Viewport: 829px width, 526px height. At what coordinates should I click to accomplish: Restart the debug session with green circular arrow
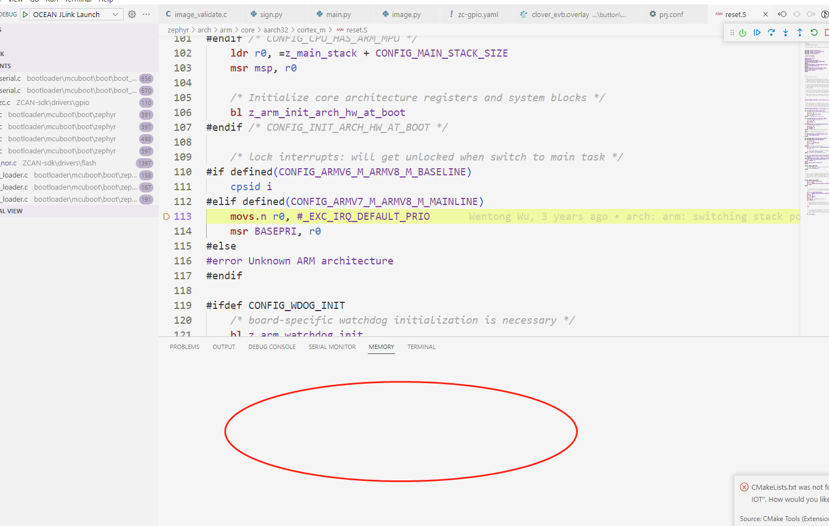point(814,33)
